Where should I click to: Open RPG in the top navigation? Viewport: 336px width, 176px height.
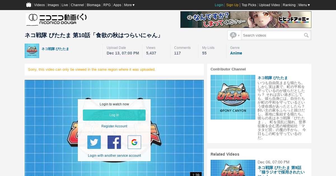[107, 5]
